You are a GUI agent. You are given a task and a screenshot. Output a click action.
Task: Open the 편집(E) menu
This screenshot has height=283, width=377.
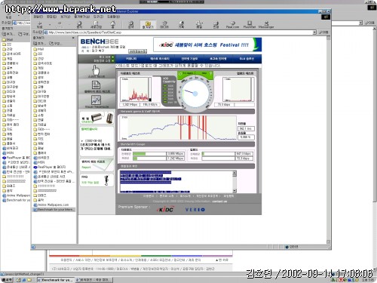click(x=51, y=17)
